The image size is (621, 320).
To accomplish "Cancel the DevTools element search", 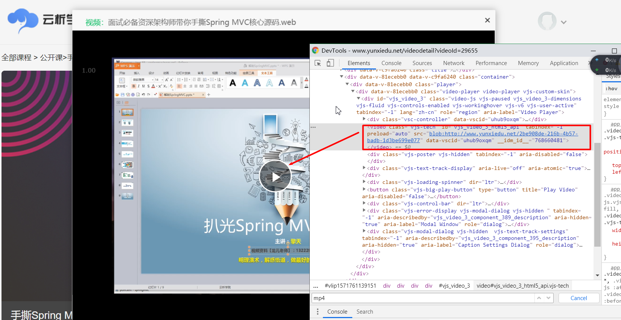I will pyautogui.click(x=578, y=298).
